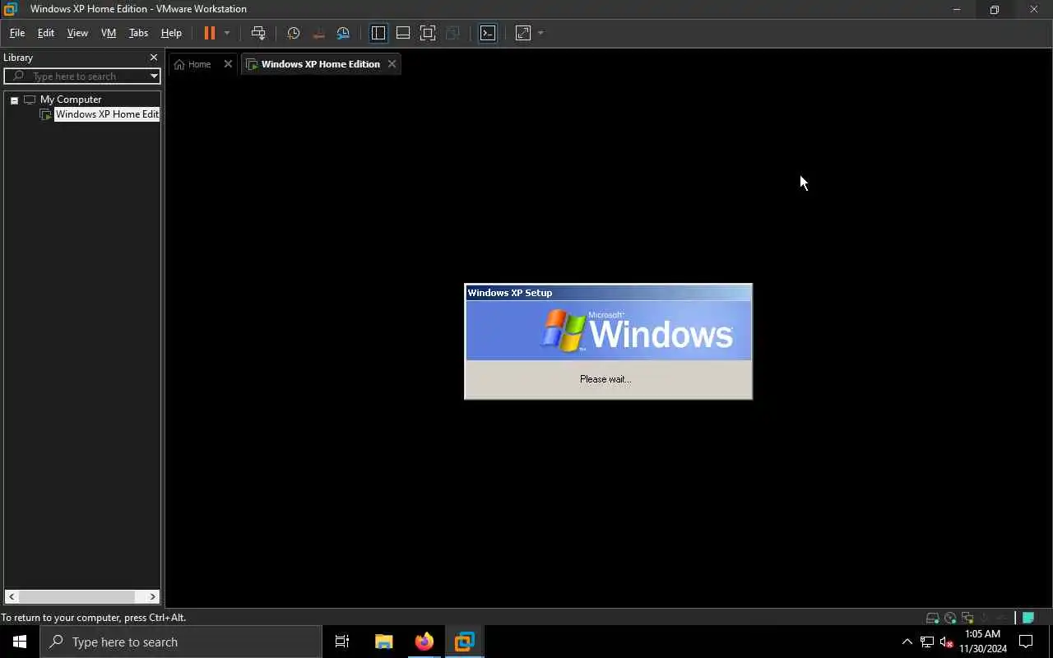Open File Explorer from the taskbar
The image size is (1053, 658).
(383, 642)
